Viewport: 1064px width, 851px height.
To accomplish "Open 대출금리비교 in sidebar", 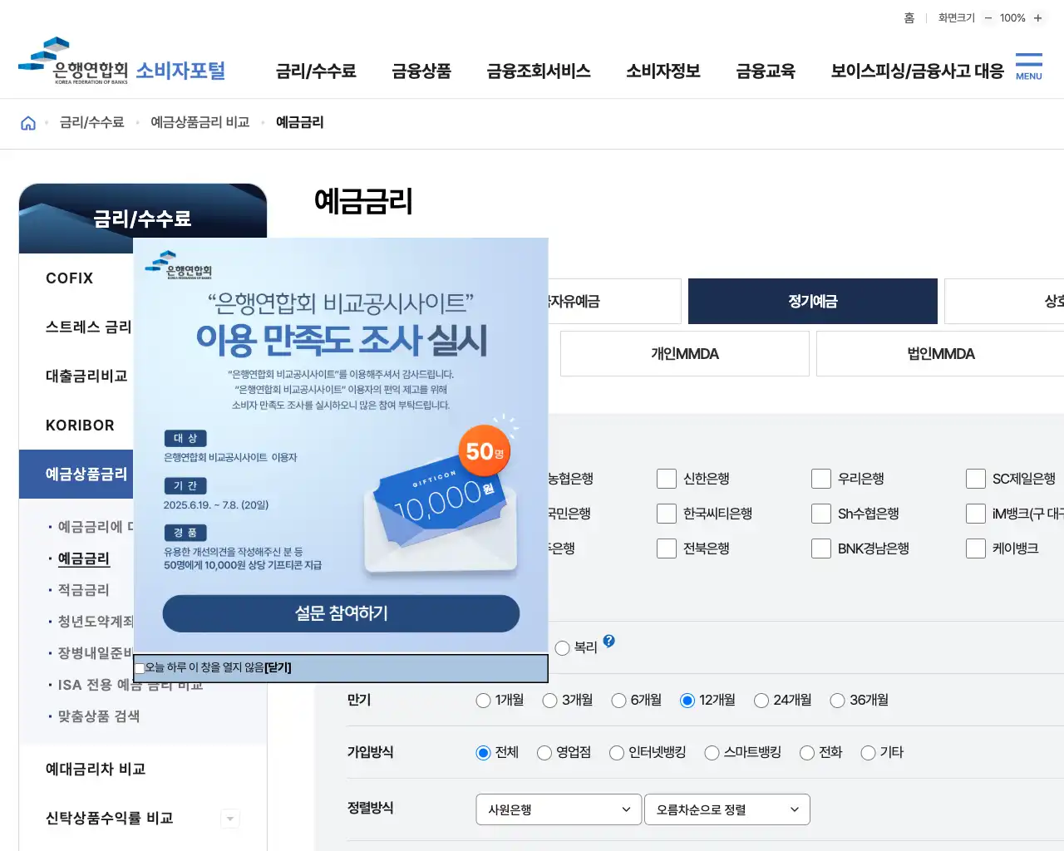I will pos(86,376).
